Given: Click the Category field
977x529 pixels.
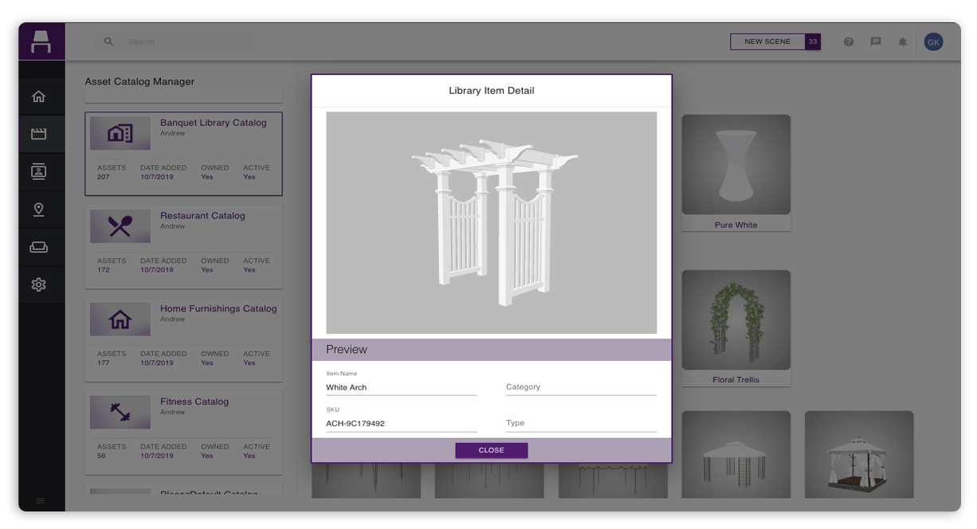Looking at the screenshot, I should 581,387.
